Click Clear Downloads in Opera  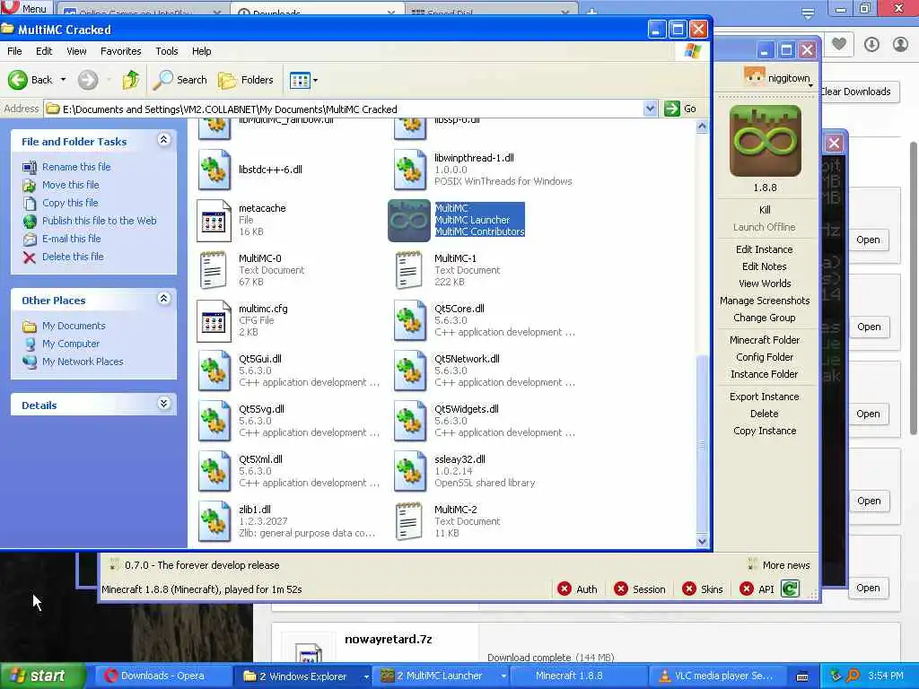pos(859,92)
